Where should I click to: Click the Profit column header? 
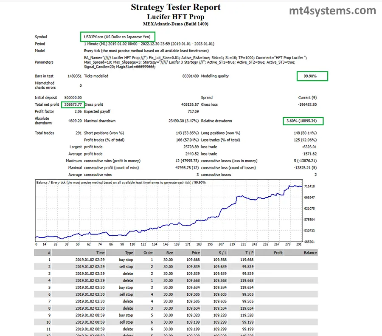278,252
